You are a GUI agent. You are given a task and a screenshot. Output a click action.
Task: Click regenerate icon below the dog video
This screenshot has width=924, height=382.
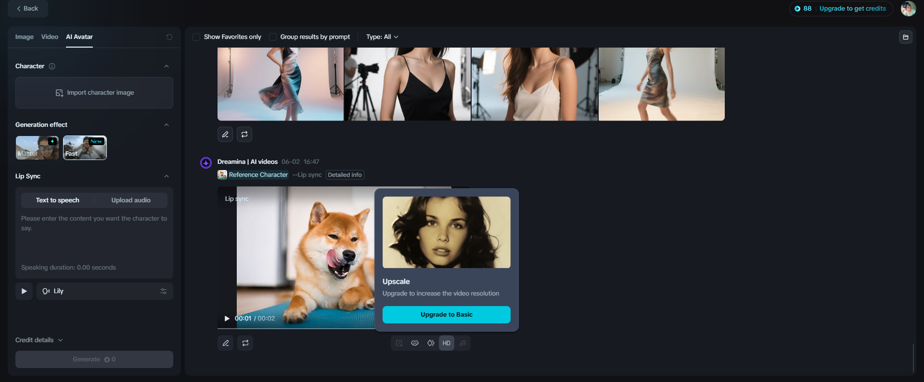tap(245, 343)
